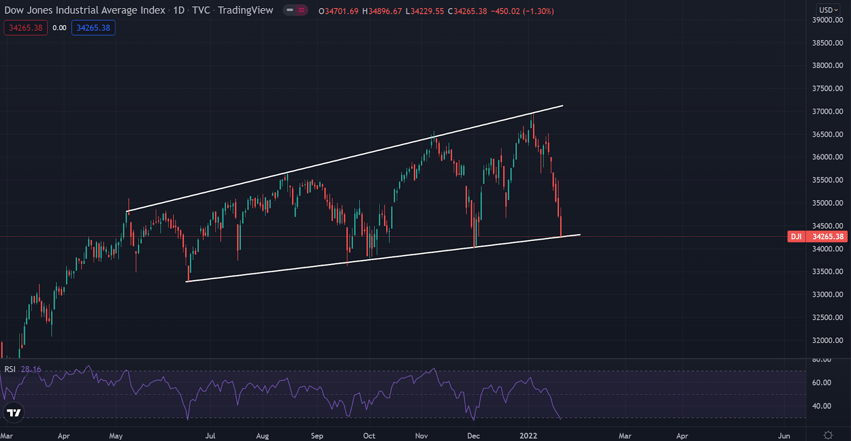Click the 60.00 RSI axis label
This screenshot has height=441, width=851.
click(822, 382)
